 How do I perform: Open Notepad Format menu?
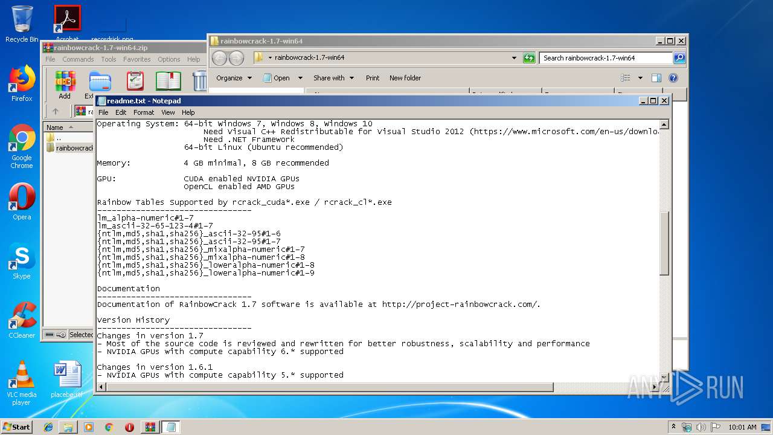(x=144, y=112)
